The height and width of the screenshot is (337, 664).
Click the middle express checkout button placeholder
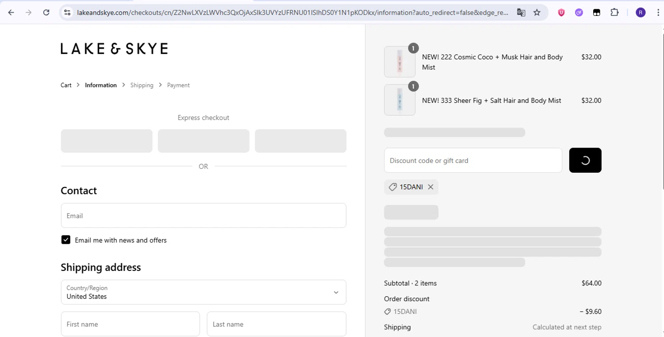click(204, 141)
